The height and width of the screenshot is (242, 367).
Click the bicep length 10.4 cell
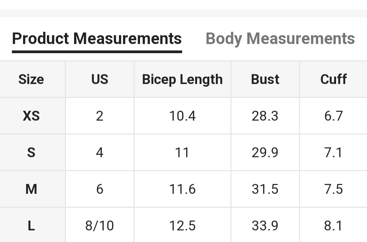(x=182, y=116)
